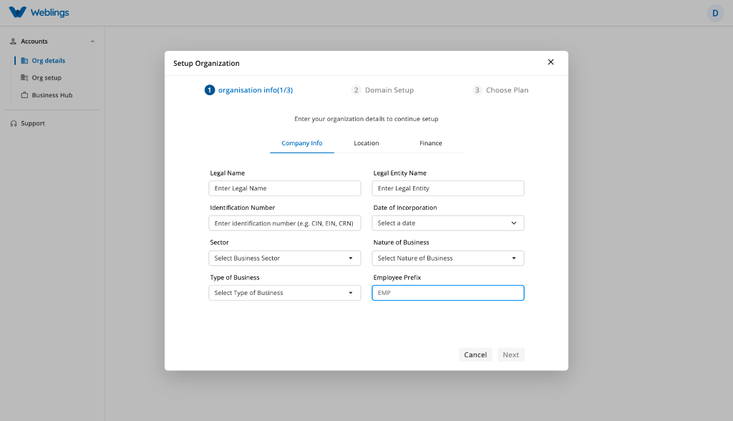Click step 1 circle in wizard

coord(210,89)
